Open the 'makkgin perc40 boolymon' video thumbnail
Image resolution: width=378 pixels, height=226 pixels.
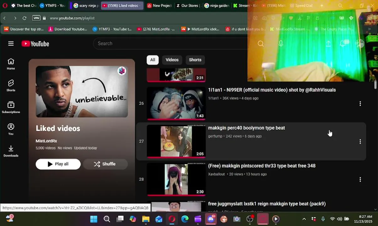[176, 141]
